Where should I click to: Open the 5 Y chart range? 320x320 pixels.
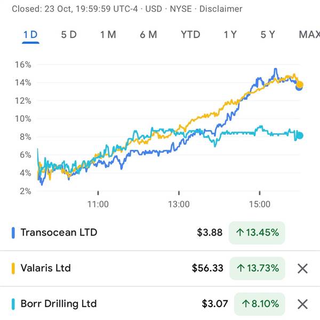coord(268,35)
